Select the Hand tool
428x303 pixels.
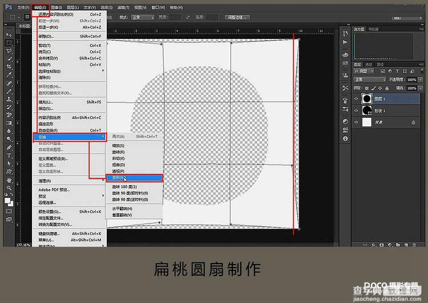[9, 180]
